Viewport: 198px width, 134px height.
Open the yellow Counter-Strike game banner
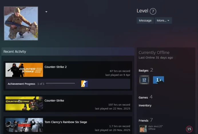pos(24,103)
